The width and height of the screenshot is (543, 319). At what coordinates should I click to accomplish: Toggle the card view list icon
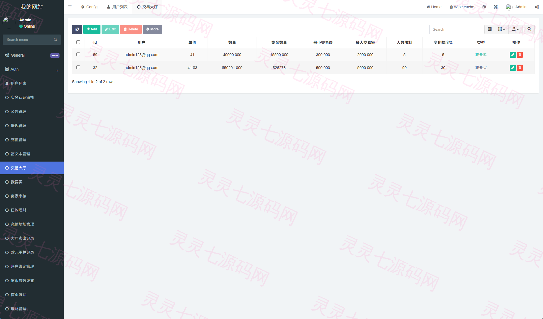coord(490,29)
